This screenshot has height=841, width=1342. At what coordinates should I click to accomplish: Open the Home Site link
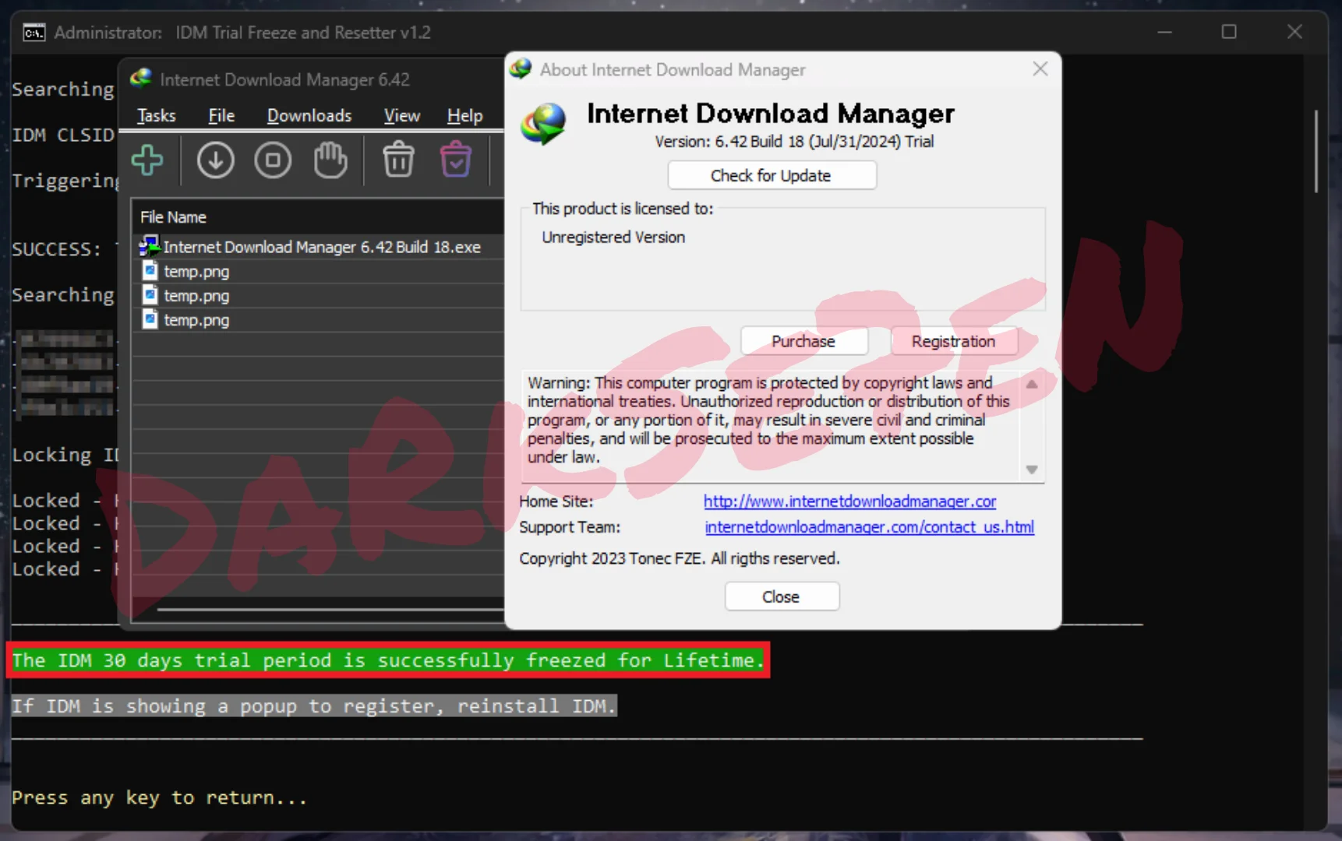pyautogui.click(x=849, y=501)
